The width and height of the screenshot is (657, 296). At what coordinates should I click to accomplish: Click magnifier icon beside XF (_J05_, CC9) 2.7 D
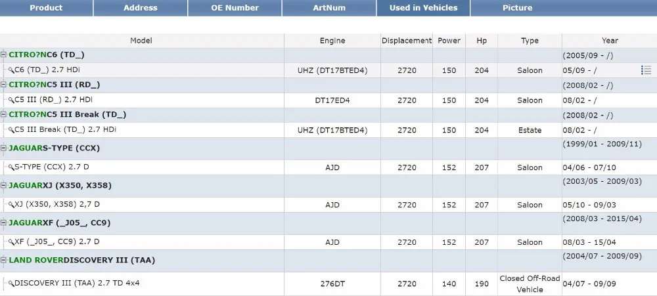[11, 242]
